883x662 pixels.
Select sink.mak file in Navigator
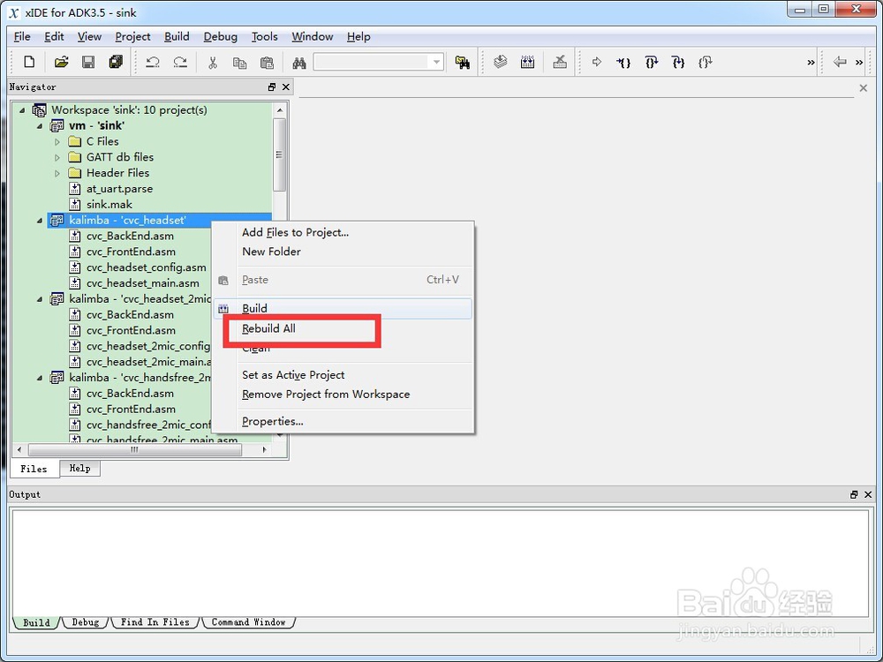tap(109, 205)
